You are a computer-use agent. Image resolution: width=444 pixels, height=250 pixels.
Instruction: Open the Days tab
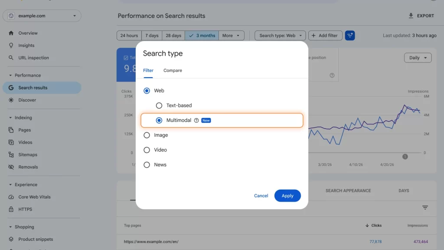pyautogui.click(x=404, y=191)
